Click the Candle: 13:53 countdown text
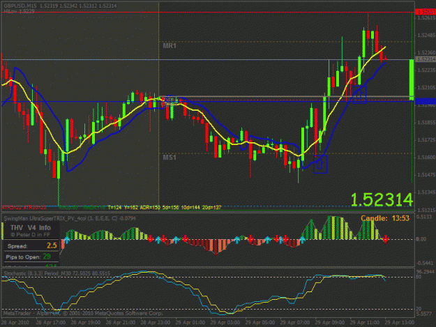 385,218
